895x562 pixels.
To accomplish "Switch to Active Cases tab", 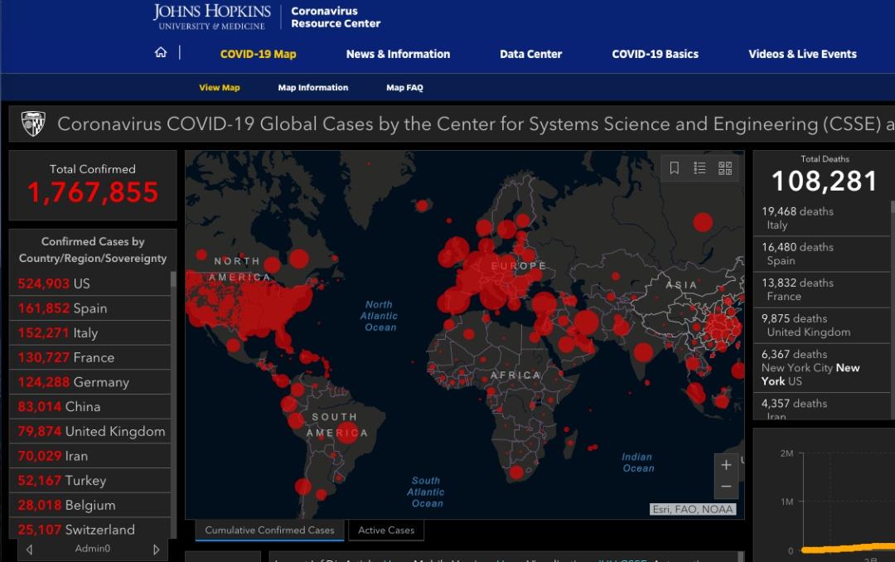I will (386, 531).
